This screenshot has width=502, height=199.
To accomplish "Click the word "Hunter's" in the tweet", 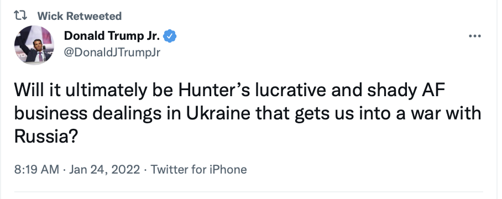I will pyautogui.click(x=214, y=91).
